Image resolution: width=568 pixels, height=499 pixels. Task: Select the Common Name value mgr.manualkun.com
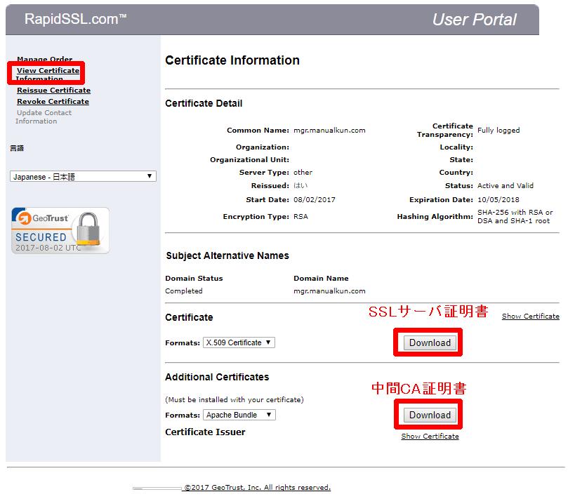[329, 131]
